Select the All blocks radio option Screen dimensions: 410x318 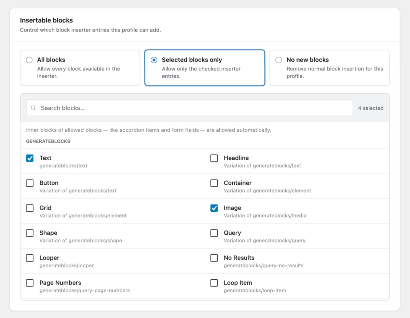(x=29, y=60)
